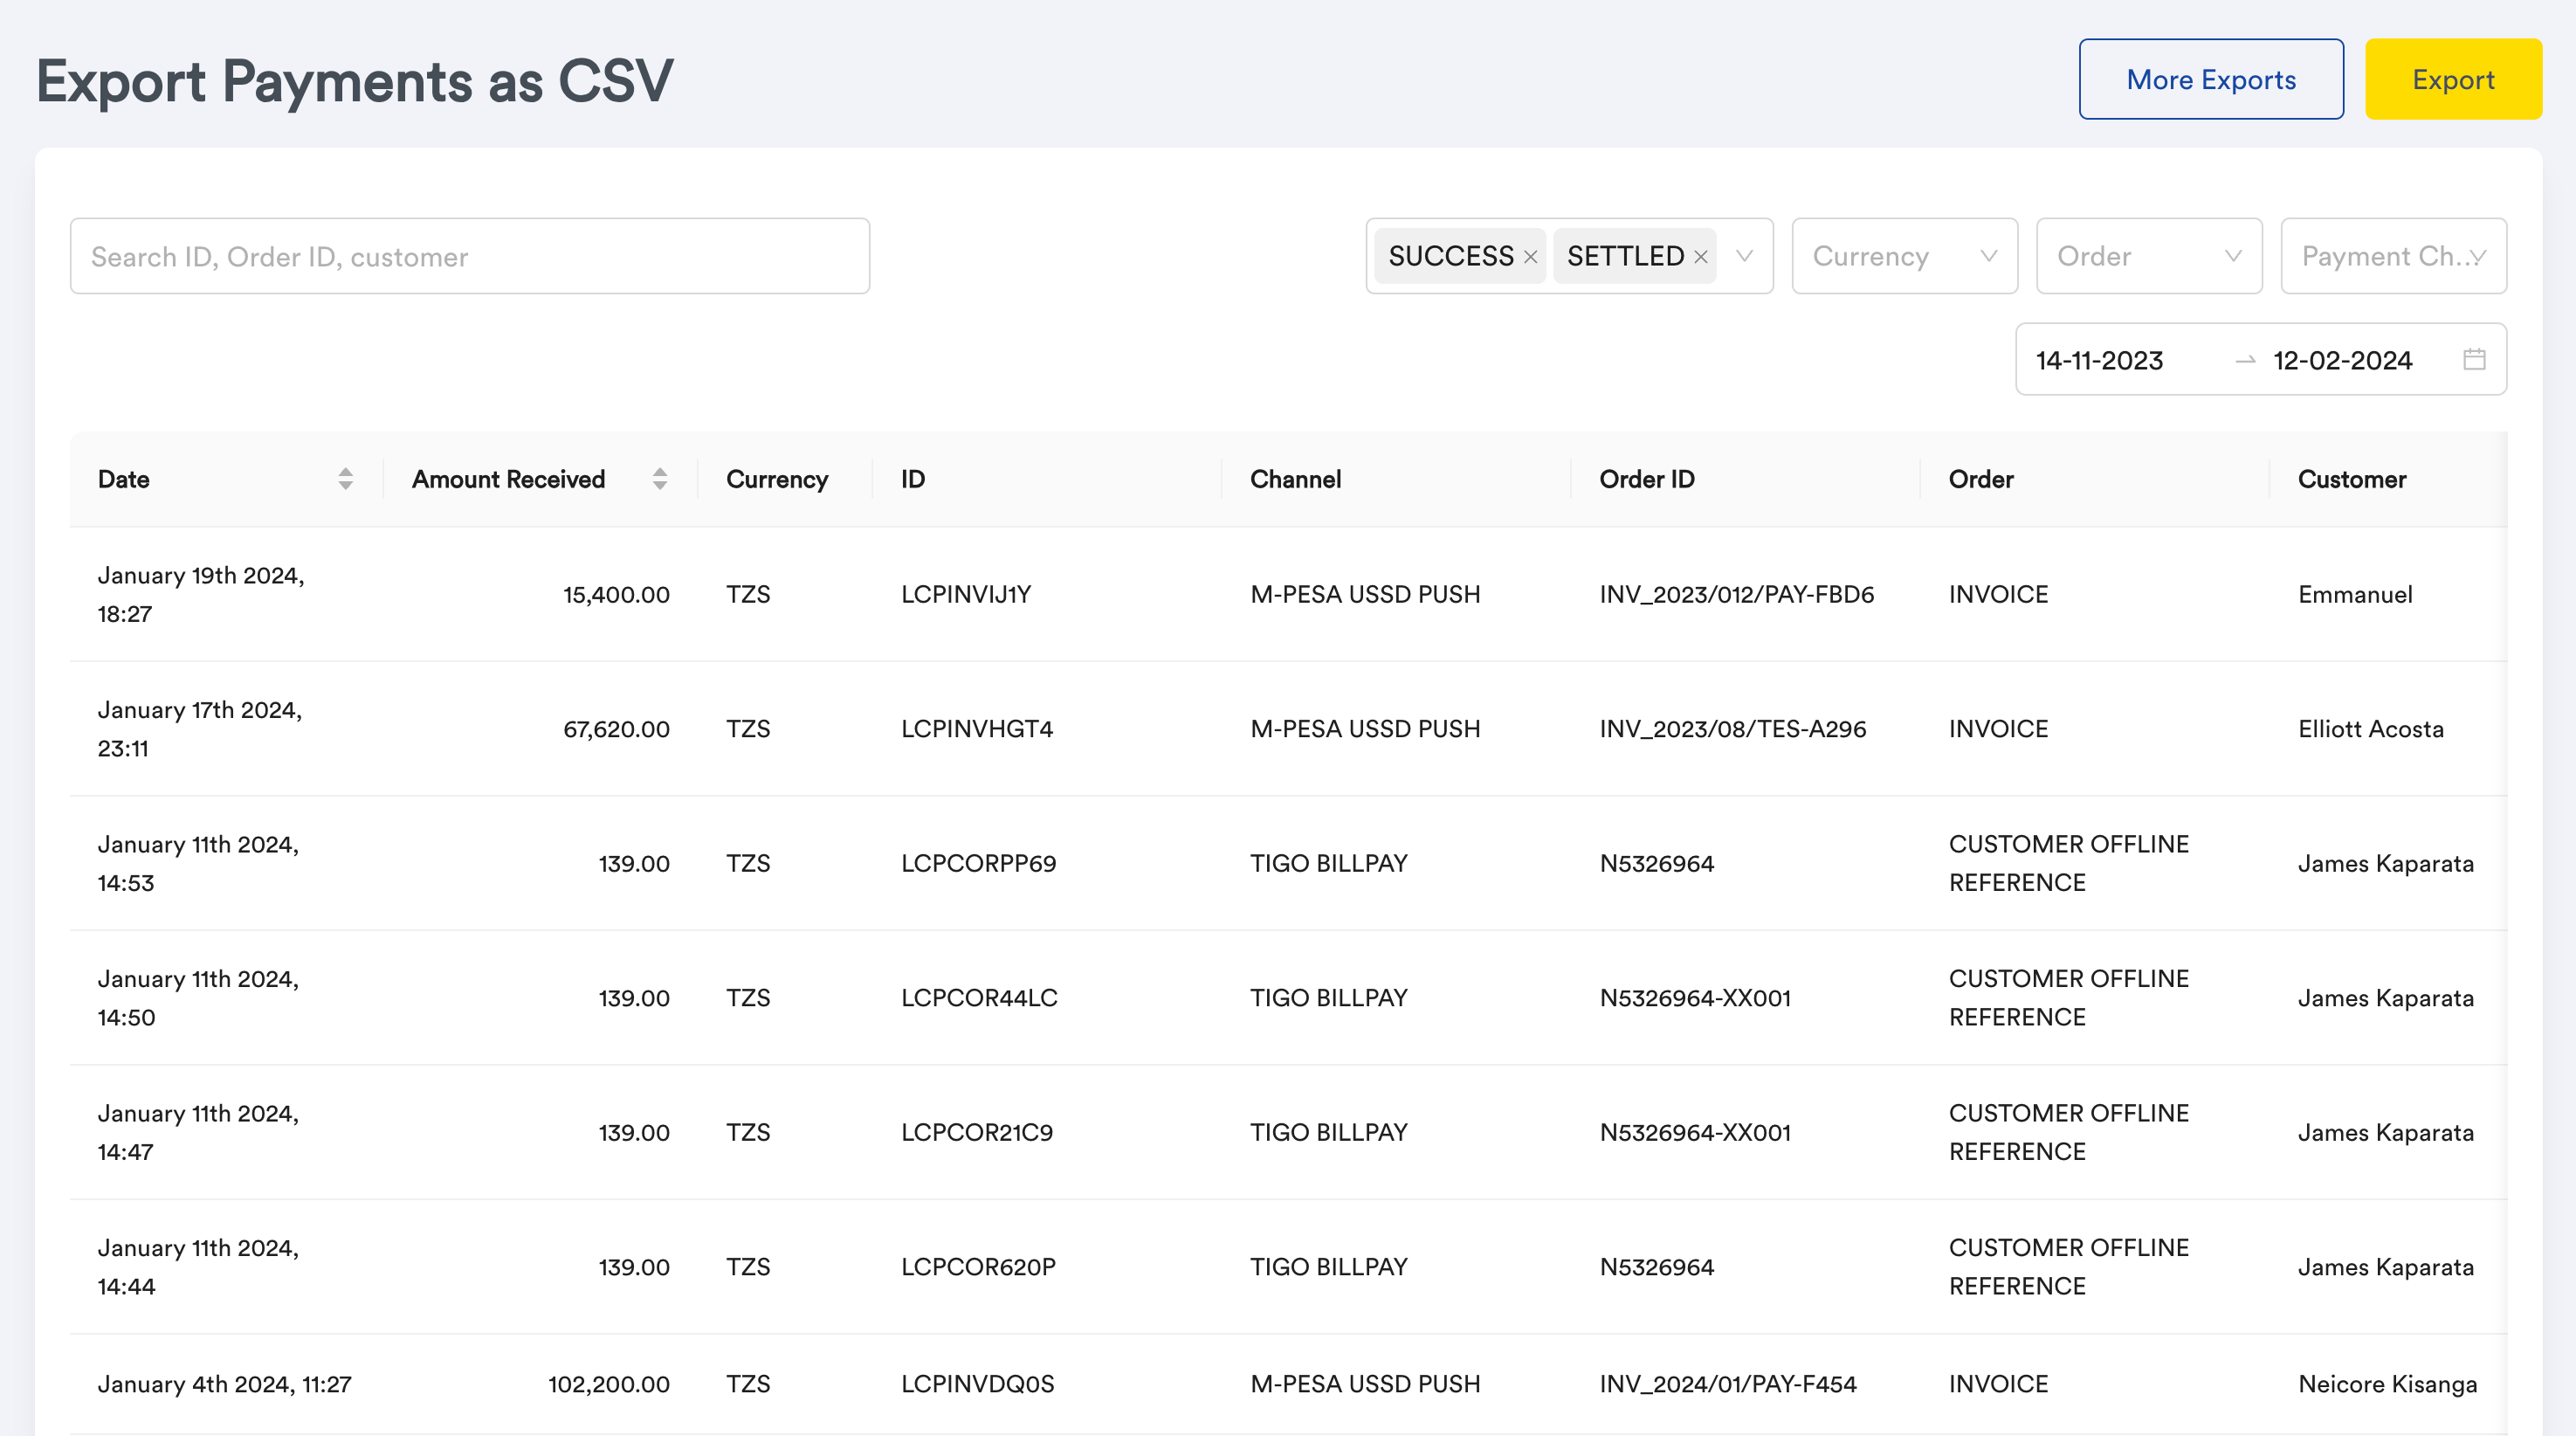Screen dimensions: 2576x1436
Task: Click order ID N5326964 in LCPCORPP69 row
Action: pos(1657,863)
